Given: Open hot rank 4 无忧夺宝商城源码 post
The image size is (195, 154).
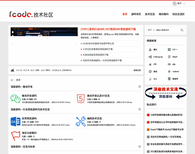Looking at the screenshot, I should point(167,137).
